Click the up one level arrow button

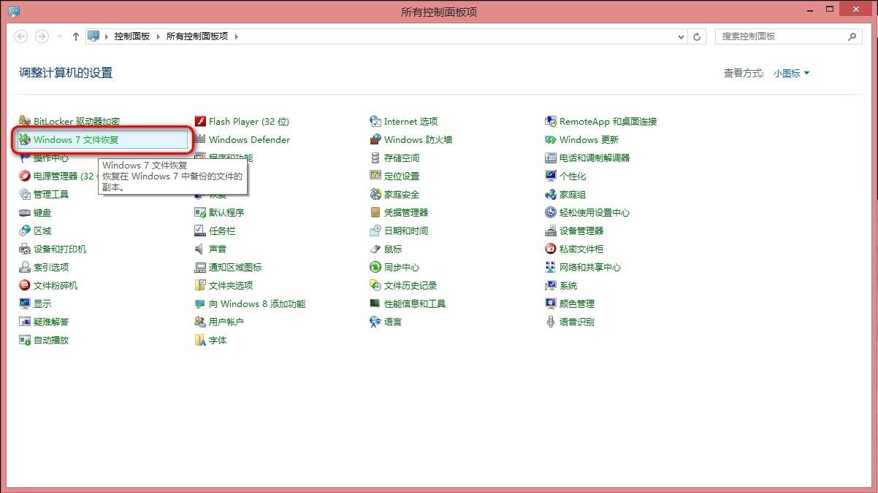[75, 36]
